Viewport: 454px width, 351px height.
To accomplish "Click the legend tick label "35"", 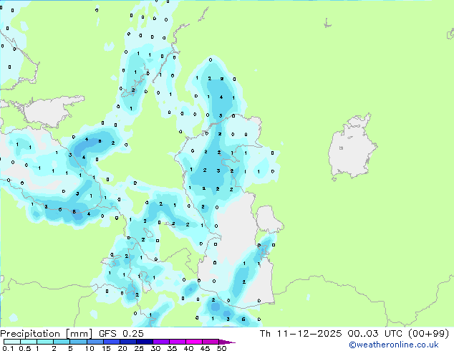I will click(x=172, y=348).
